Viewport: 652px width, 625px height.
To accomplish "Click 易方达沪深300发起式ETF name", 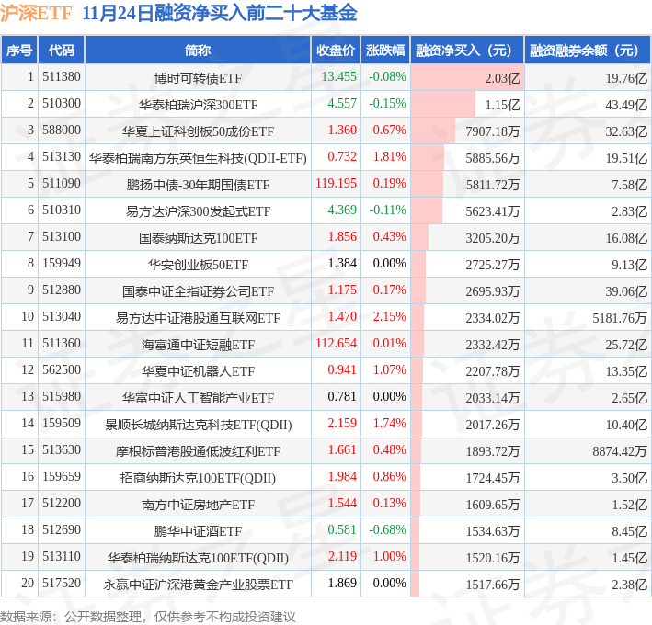I will [198, 211].
